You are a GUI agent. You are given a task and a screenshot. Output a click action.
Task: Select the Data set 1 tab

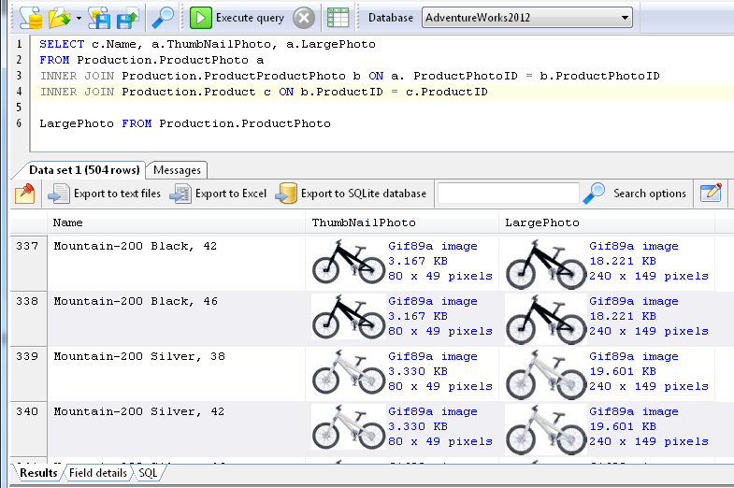click(x=84, y=170)
